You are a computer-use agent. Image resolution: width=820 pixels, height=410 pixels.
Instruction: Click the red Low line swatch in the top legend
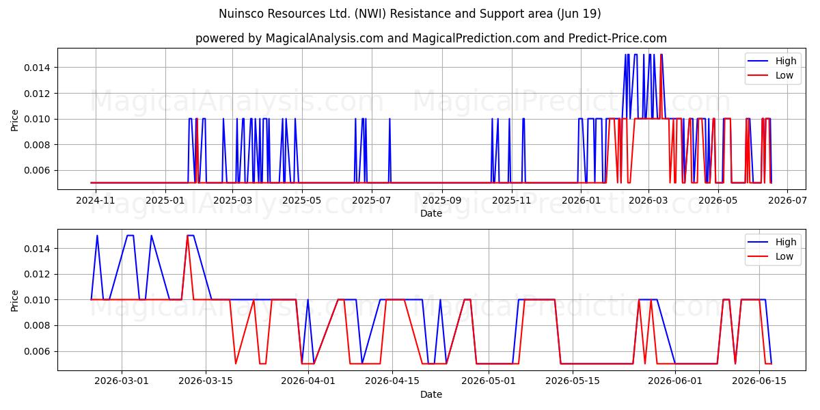click(759, 76)
